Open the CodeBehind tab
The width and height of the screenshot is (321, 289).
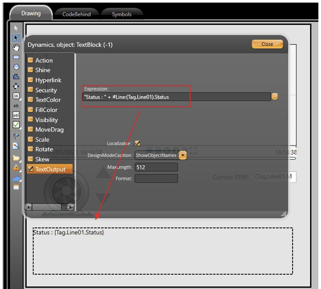point(77,14)
